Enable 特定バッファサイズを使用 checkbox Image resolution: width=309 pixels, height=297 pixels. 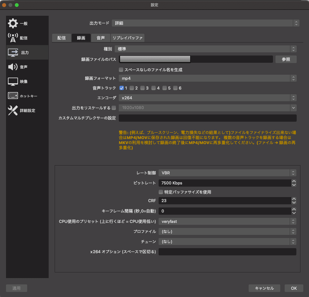[161, 192]
